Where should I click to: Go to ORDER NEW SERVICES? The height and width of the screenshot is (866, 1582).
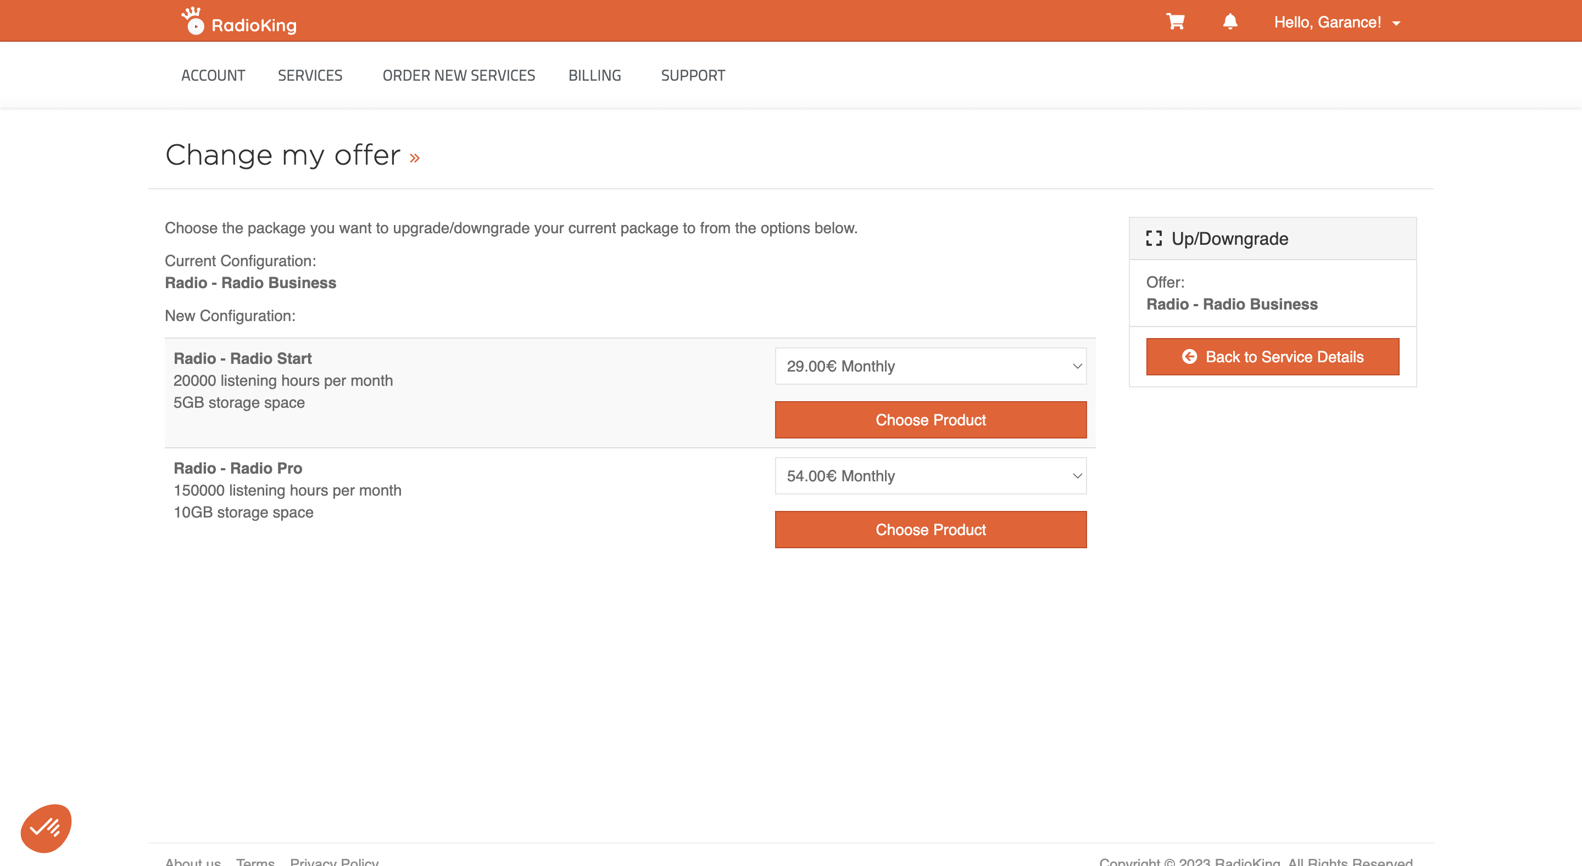click(x=459, y=76)
